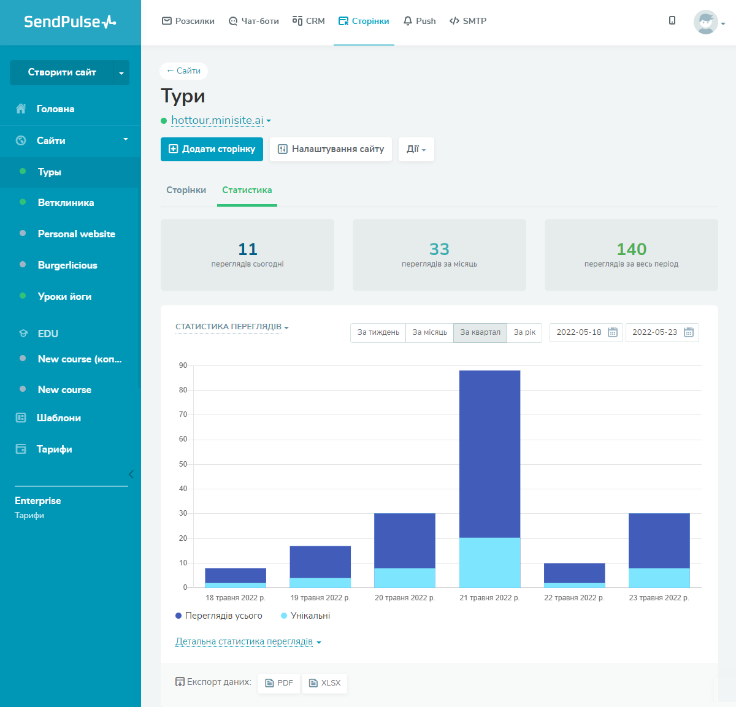This screenshot has width=736, height=707.
Task: Expand Детальна статистика переглядів section
Action: (x=248, y=641)
